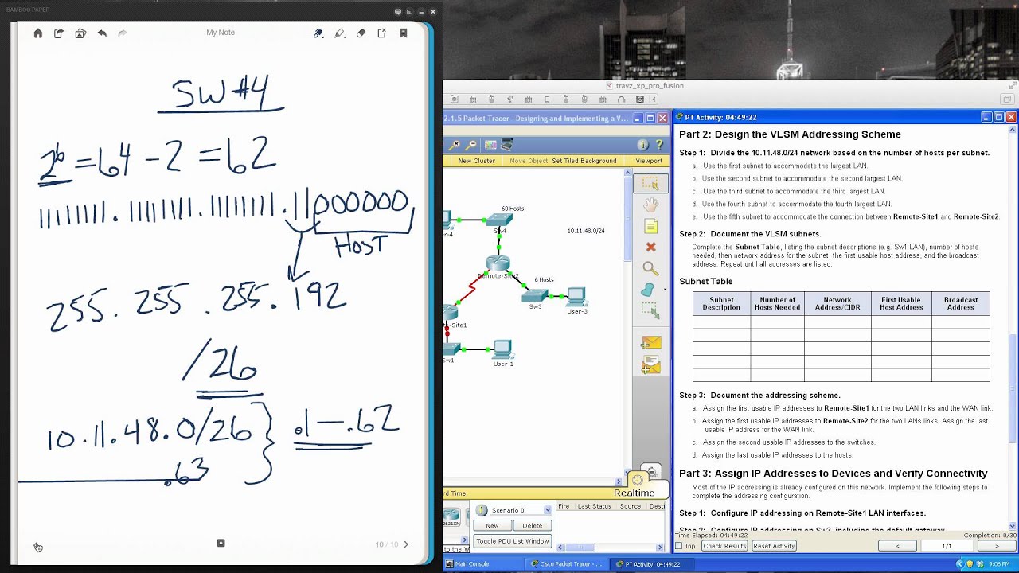This screenshot has height=573, width=1019.
Task: Undo the last stroke in Bamboo Paper
Action: click(102, 33)
